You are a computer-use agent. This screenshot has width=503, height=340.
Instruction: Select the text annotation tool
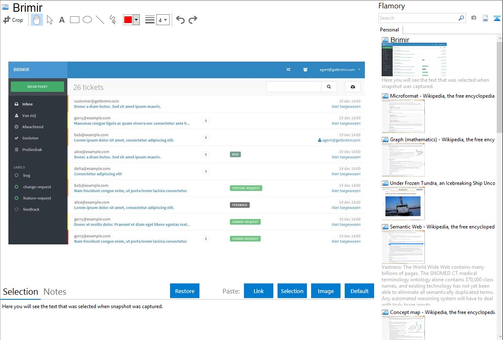(62, 20)
